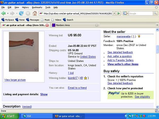Click the page scrollbar up arrow

pos(157,30)
